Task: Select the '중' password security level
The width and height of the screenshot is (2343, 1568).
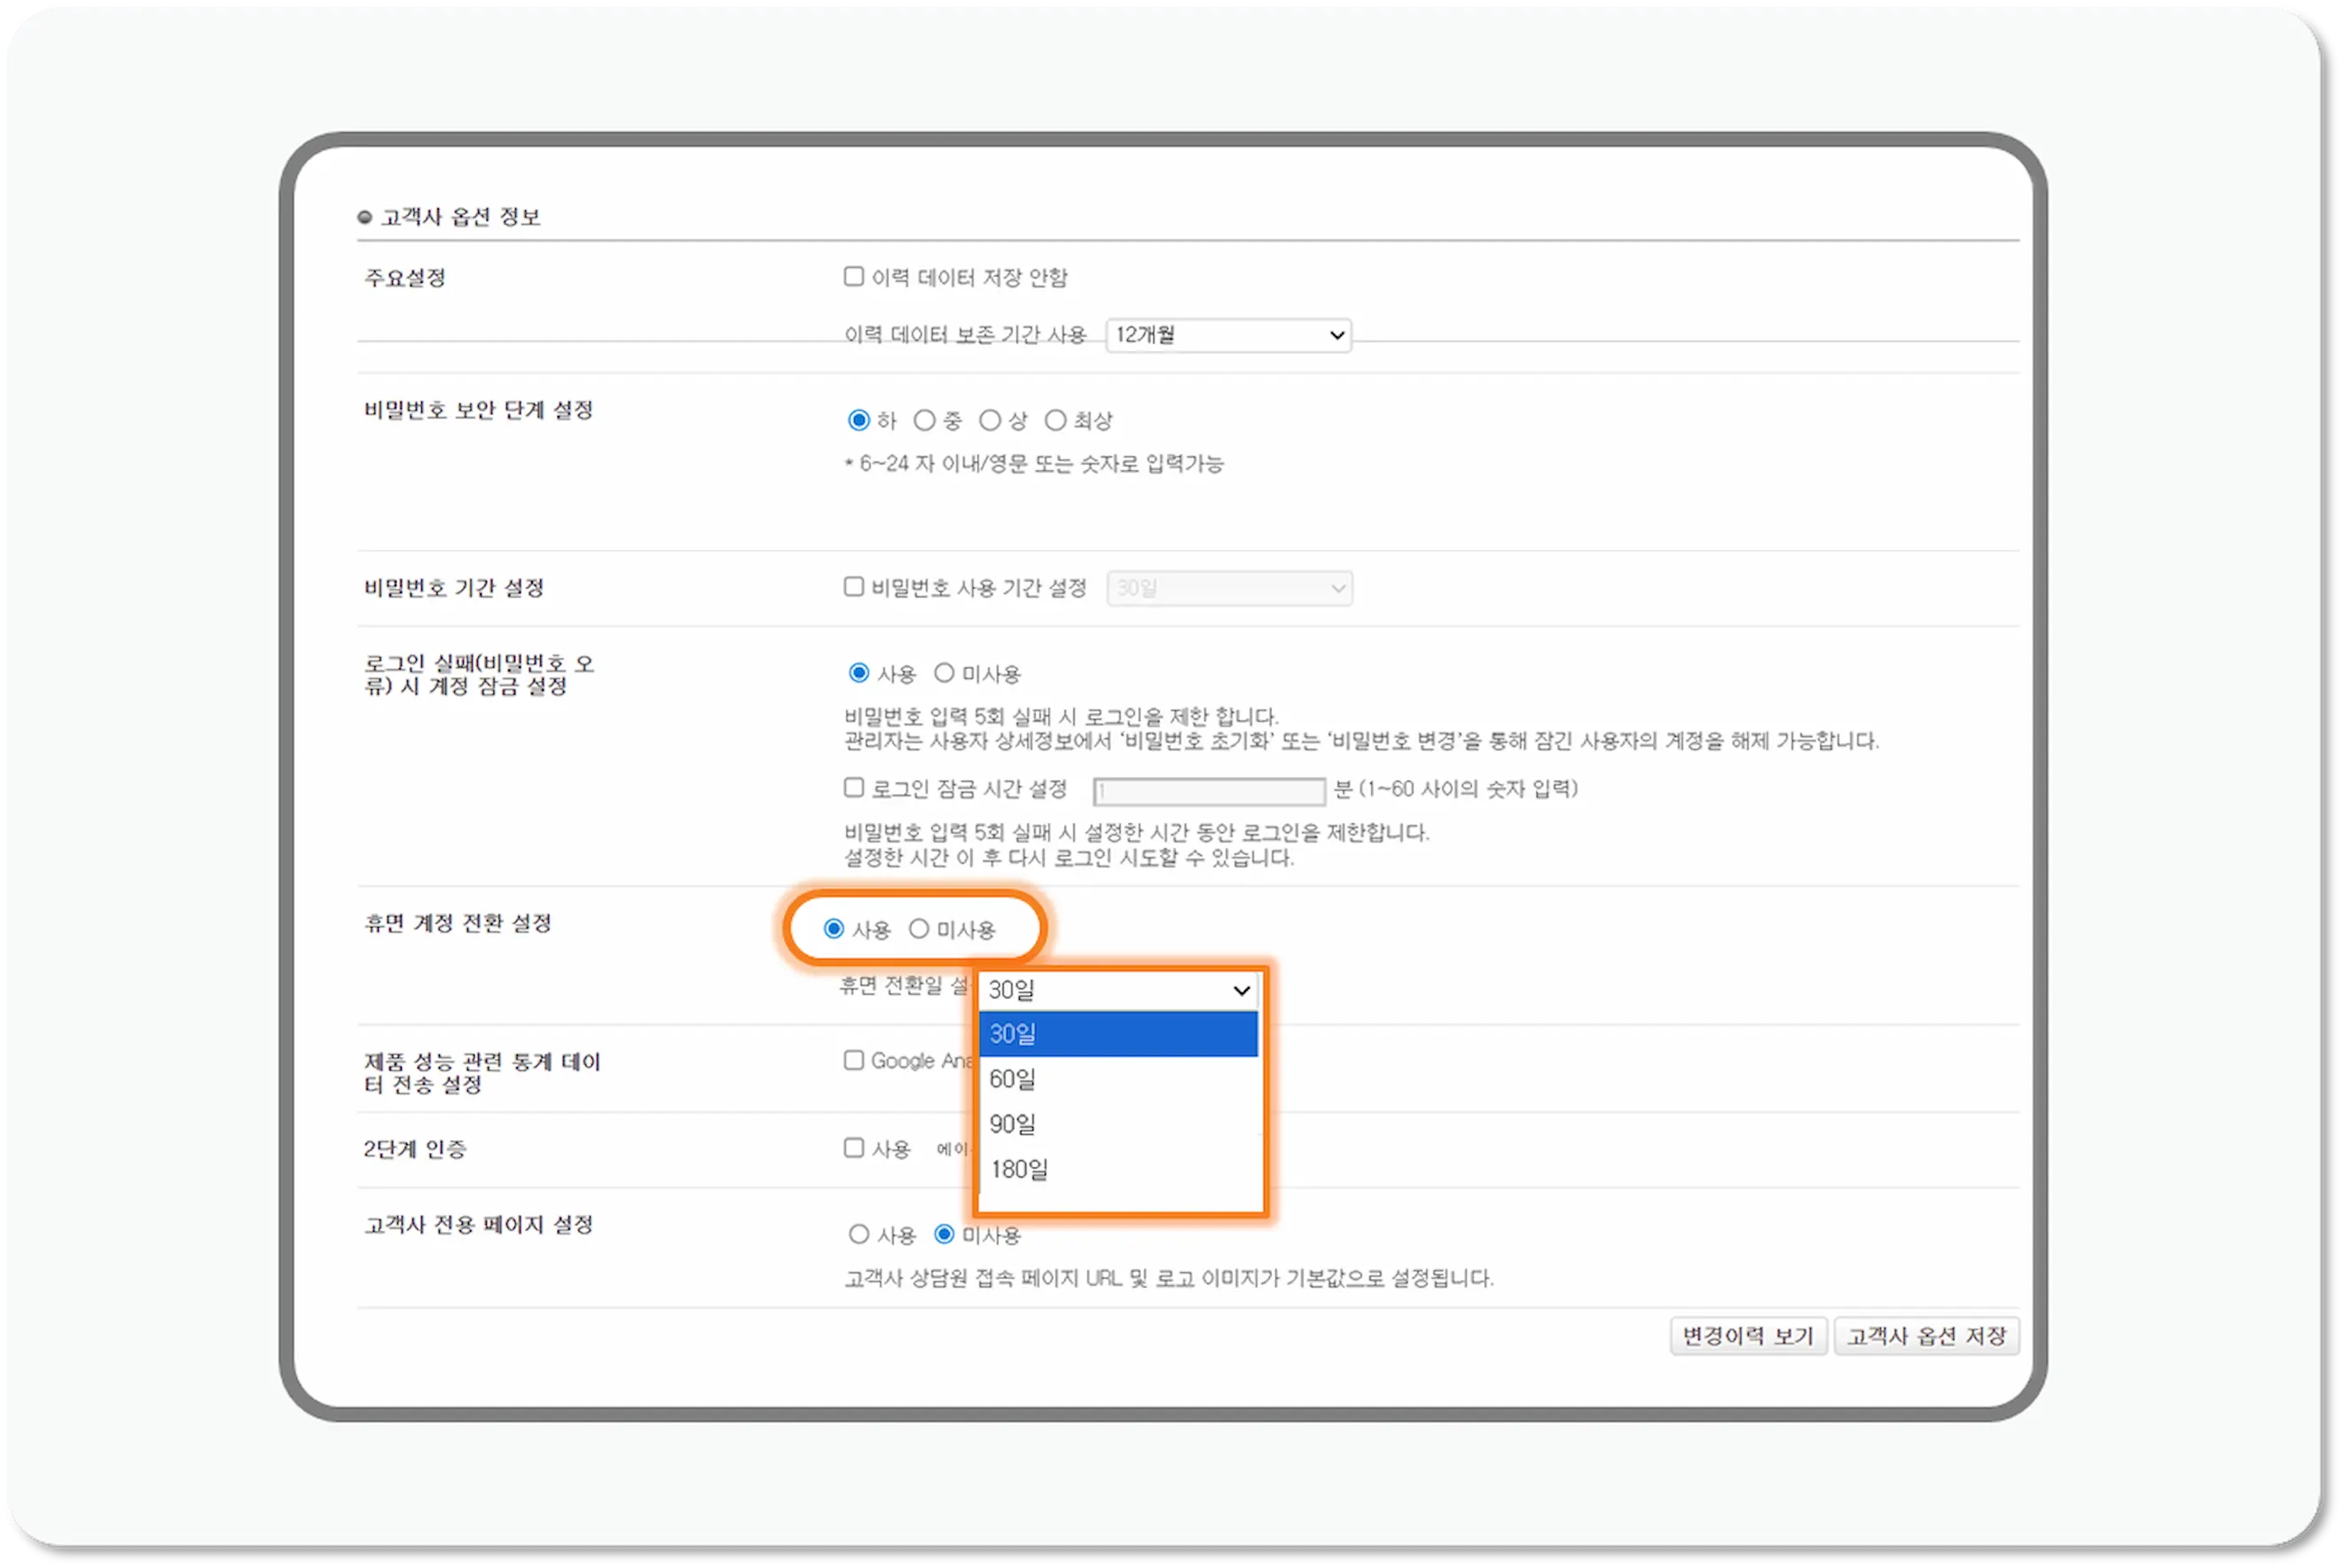Action: pyautogui.click(x=925, y=420)
